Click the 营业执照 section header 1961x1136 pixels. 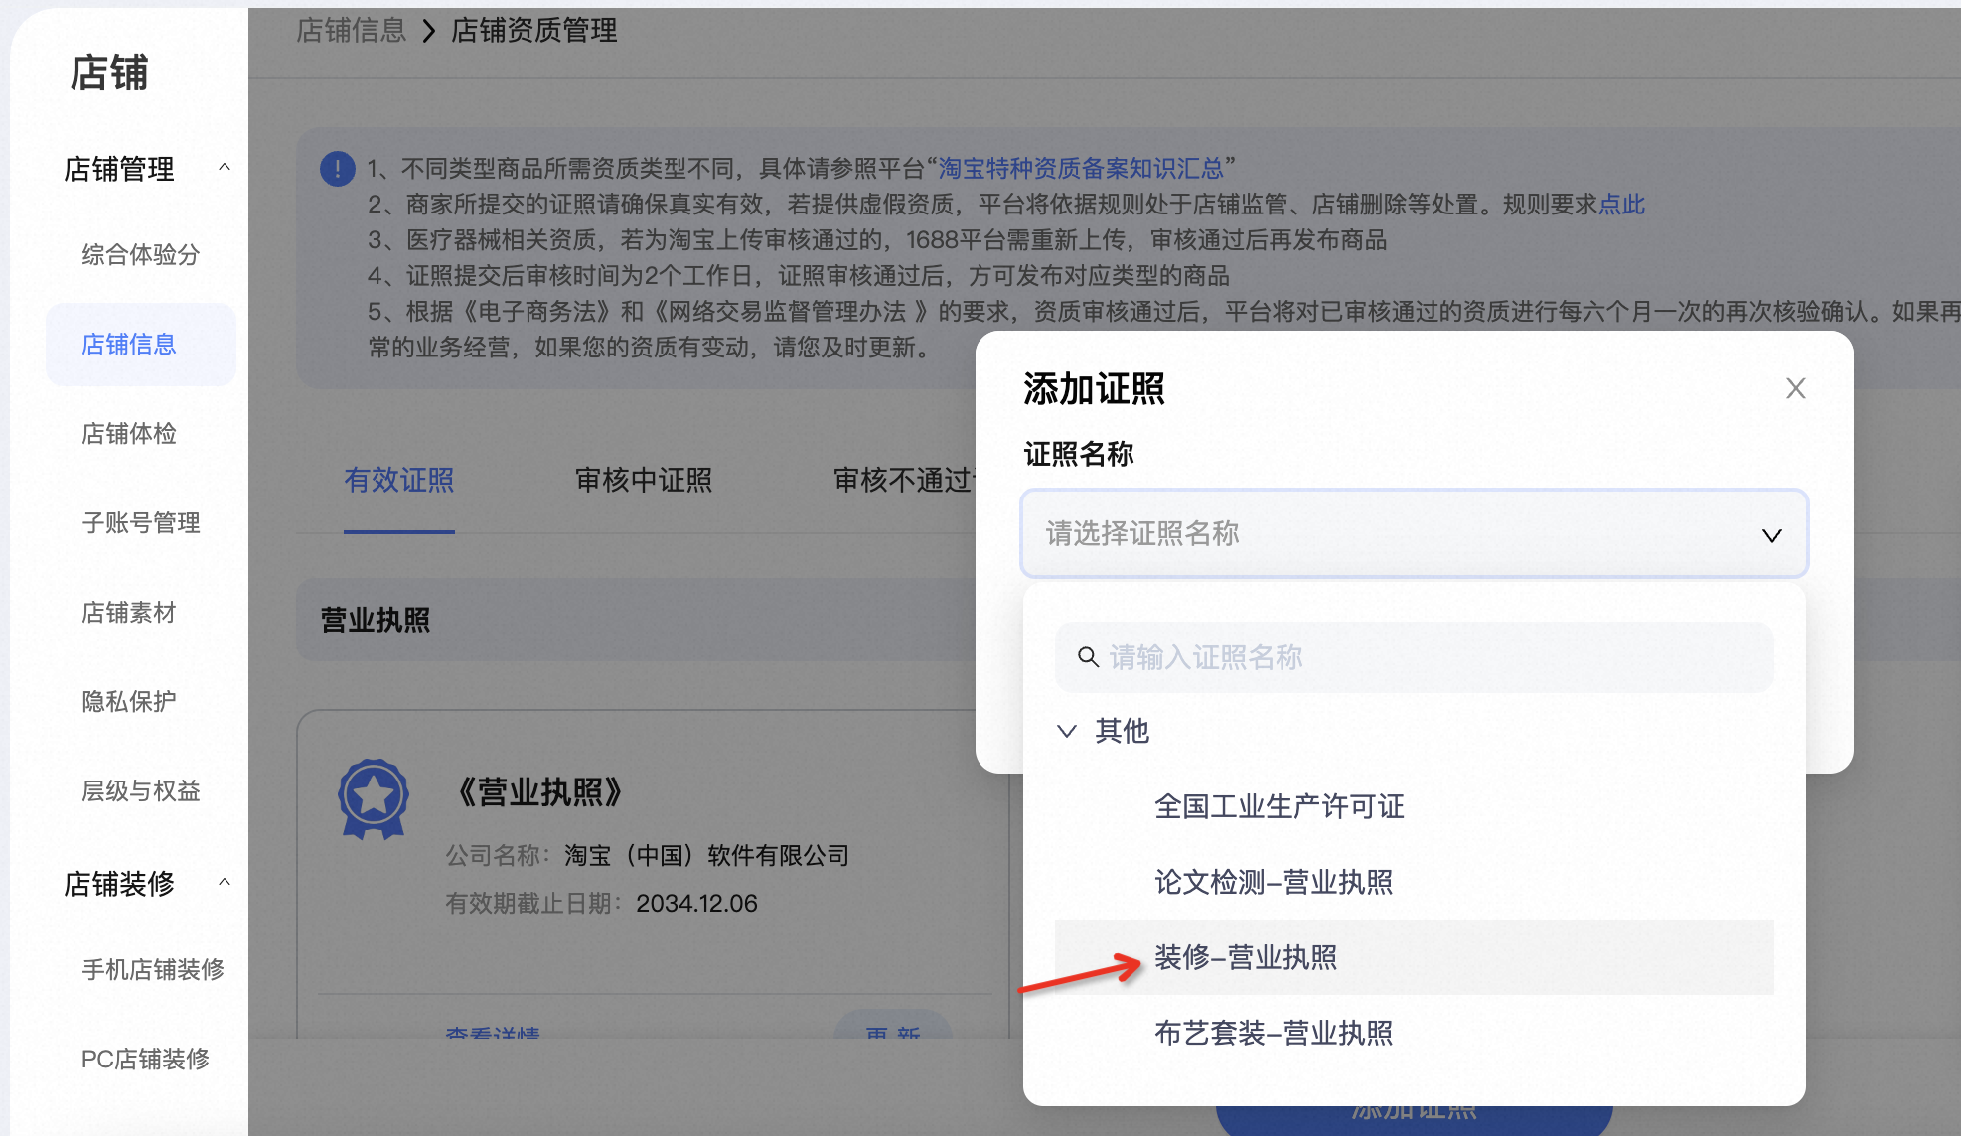point(376,621)
